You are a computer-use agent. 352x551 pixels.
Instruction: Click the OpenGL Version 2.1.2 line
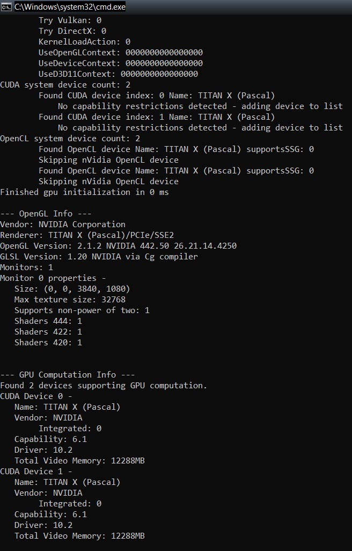[118, 245]
